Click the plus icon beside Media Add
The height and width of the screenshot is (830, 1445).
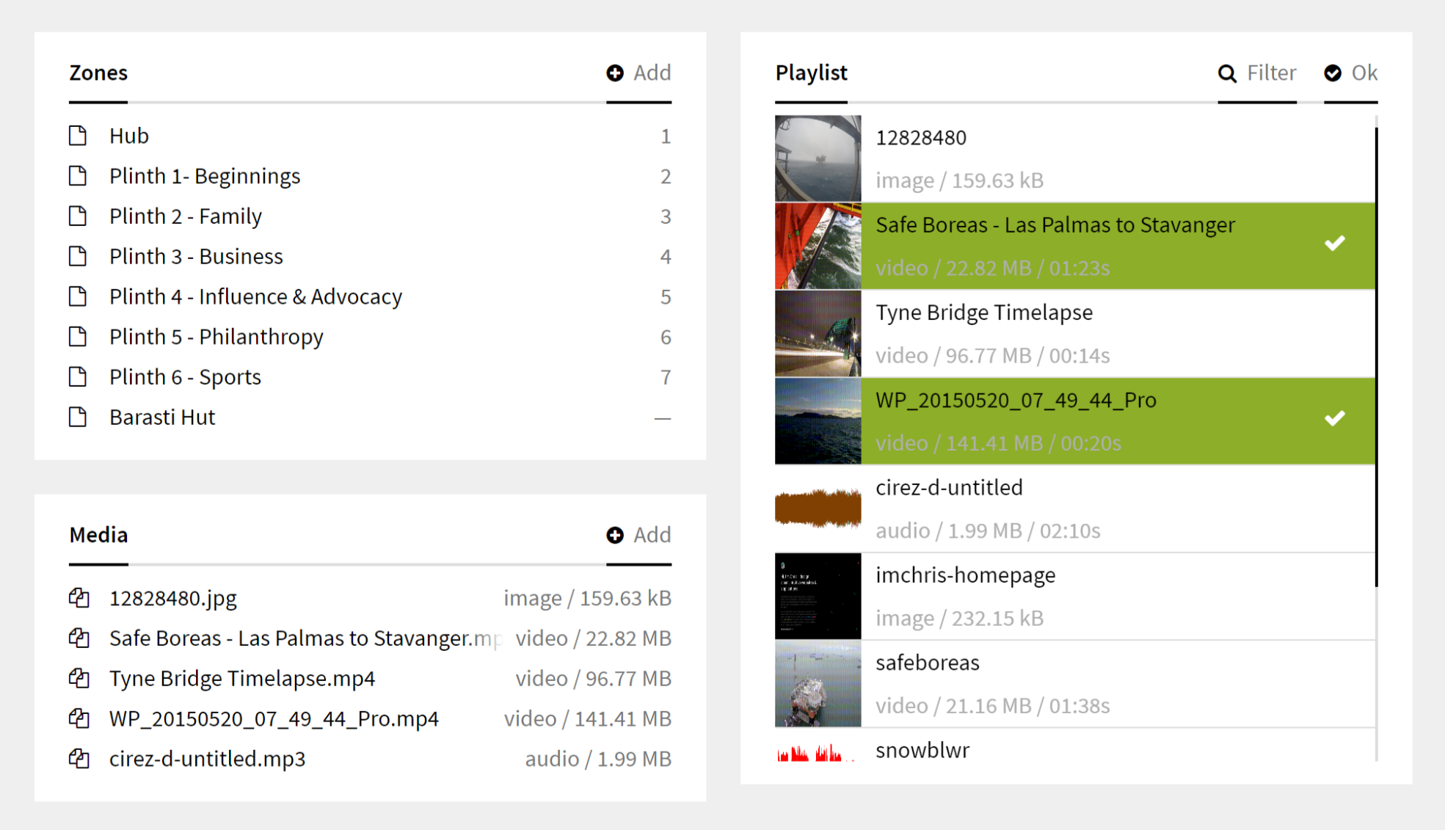615,535
